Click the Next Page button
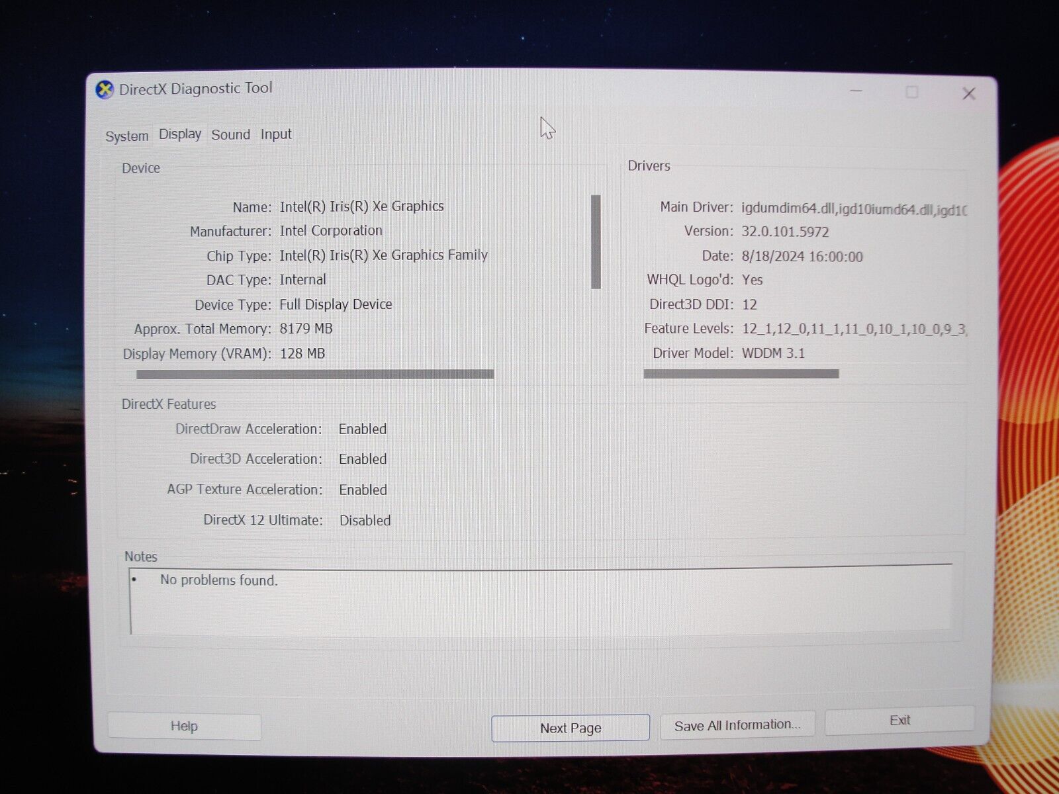The width and height of the screenshot is (1059, 794). tap(571, 728)
